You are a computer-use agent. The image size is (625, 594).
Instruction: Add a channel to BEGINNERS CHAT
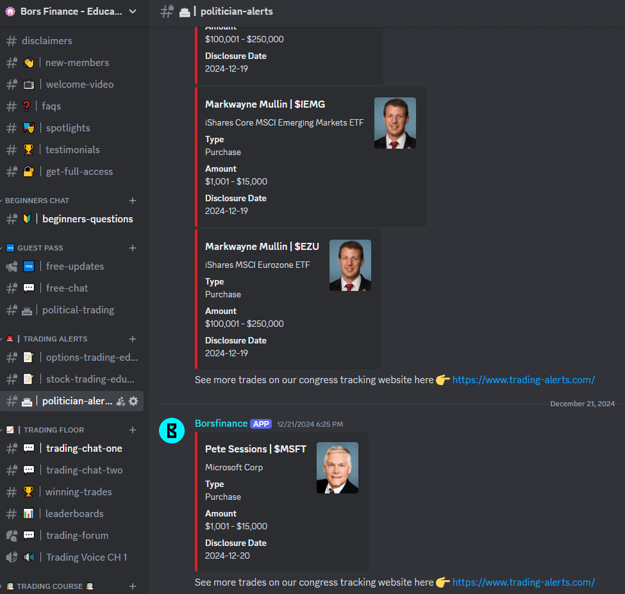click(133, 201)
